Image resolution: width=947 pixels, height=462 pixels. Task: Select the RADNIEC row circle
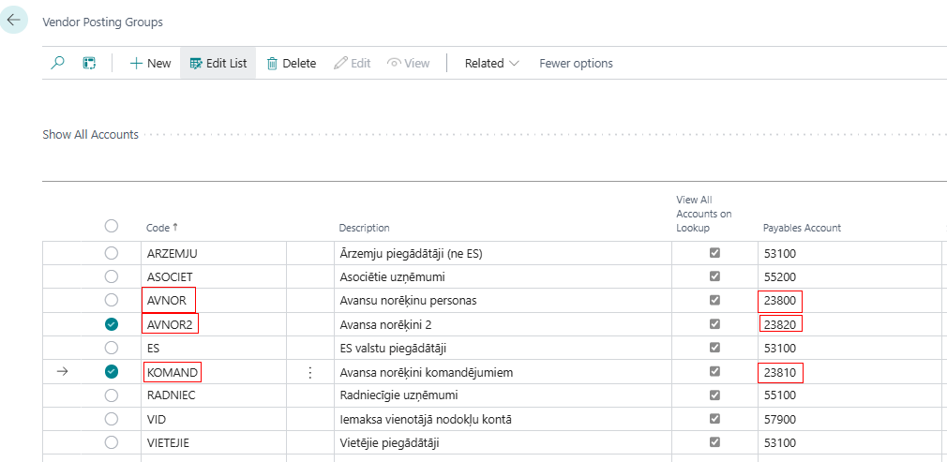[112, 395]
